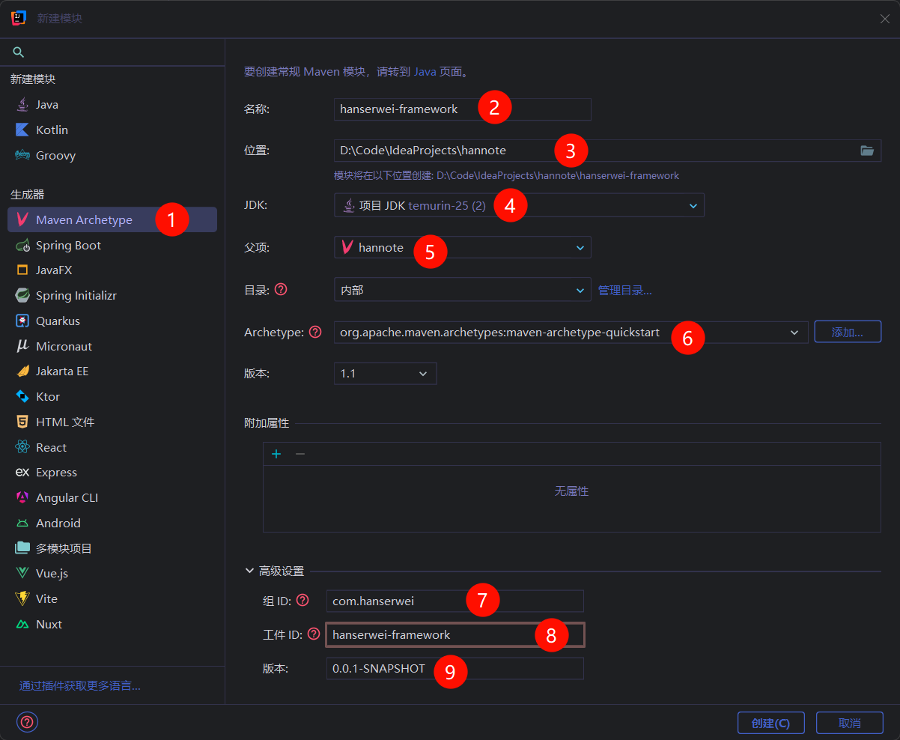900x740 pixels.
Task: Collapse the 高级设置 section
Action: click(250, 571)
